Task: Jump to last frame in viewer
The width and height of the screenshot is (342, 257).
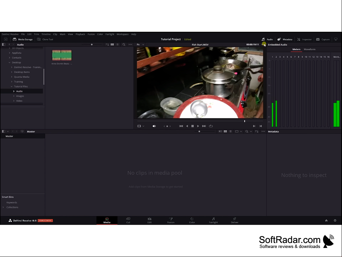Action: (x=204, y=126)
